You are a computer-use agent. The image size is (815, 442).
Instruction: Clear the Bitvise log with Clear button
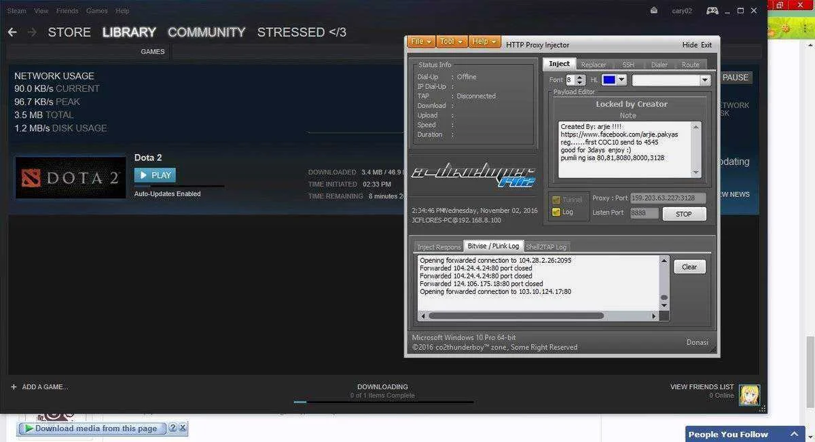pyautogui.click(x=689, y=267)
